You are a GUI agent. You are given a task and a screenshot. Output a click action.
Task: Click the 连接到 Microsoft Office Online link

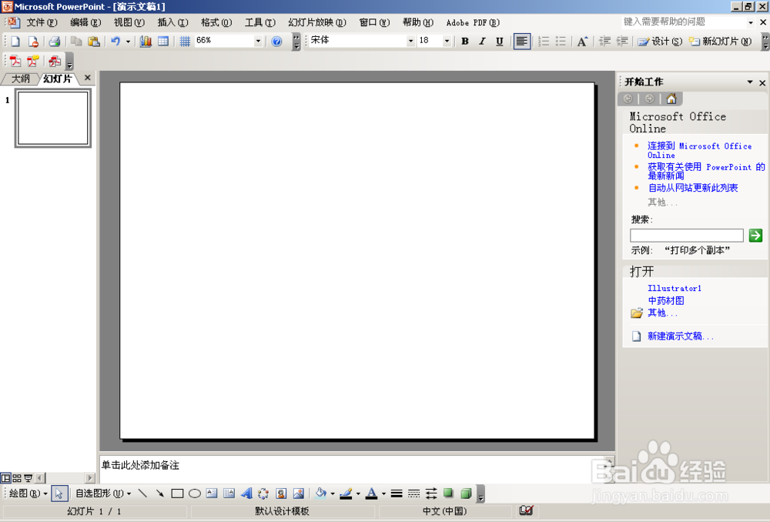coord(699,150)
